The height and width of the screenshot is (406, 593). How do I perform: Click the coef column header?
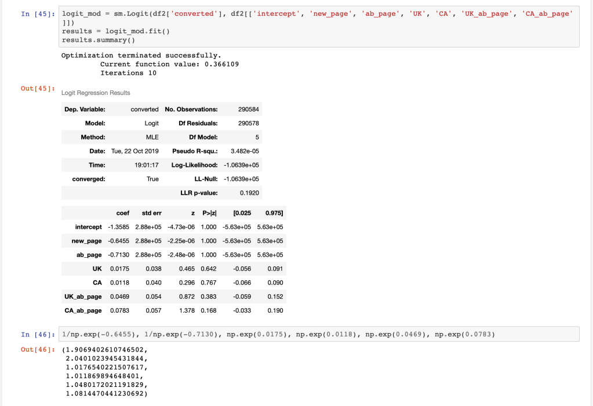[x=123, y=213]
